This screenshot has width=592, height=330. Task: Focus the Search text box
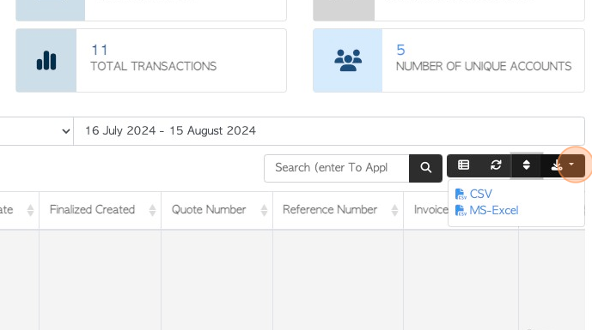[337, 168]
